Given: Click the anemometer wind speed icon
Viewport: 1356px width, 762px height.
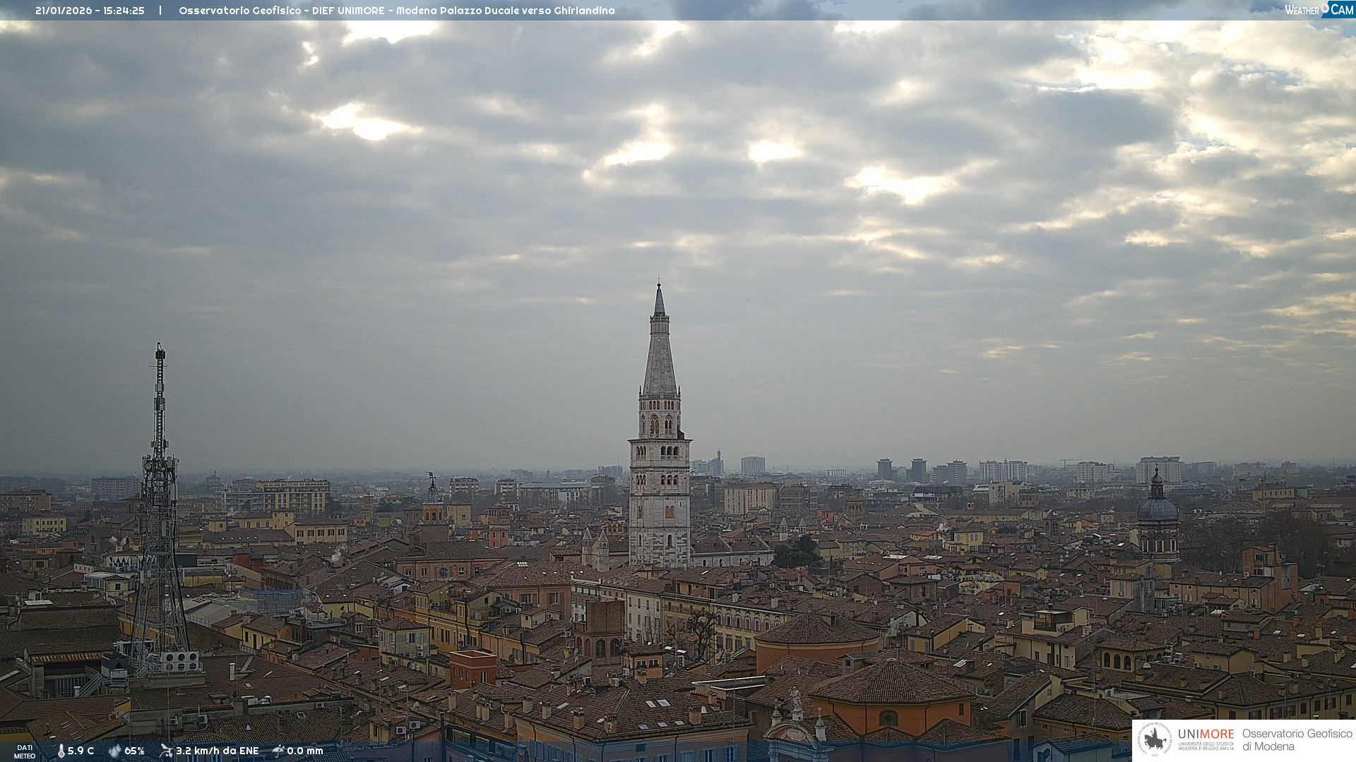Looking at the screenshot, I should (x=166, y=751).
